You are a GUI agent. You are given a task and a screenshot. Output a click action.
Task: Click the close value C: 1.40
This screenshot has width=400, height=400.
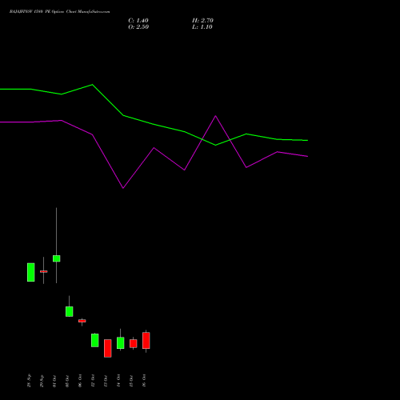coord(138,21)
